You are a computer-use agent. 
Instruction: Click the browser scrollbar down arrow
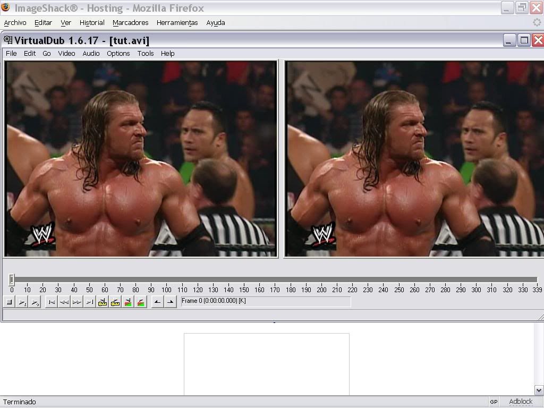pyautogui.click(x=539, y=390)
